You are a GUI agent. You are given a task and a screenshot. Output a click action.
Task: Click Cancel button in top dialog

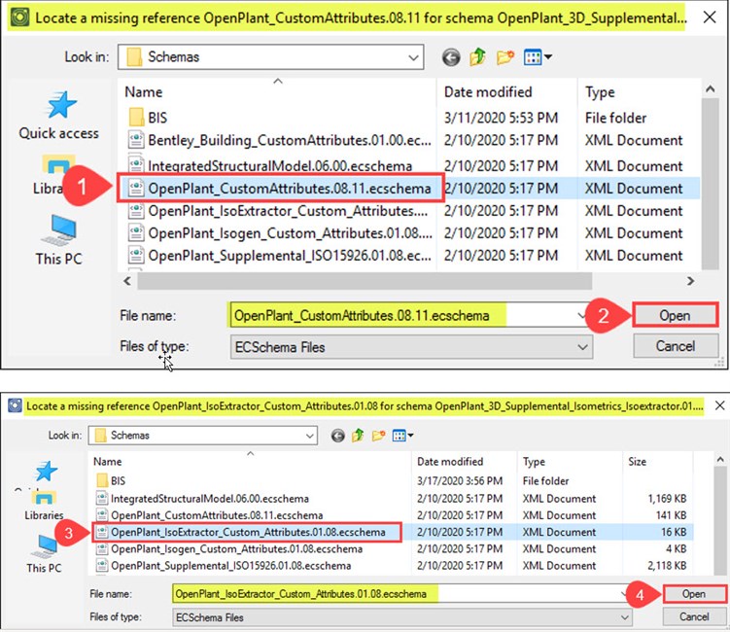pyautogui.click(x=675, y=346)
